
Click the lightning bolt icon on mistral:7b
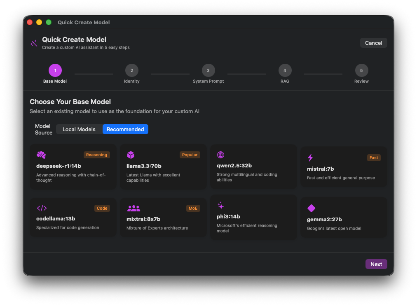(x=310, y=158)
